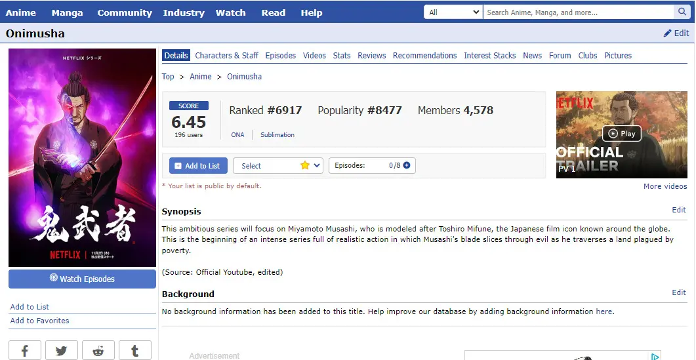Edit the Background section
Image resolution: width=696 pixels, height=360 pixels.
click(679, 292)
